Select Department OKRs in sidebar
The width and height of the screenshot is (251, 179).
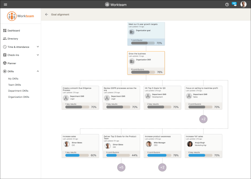point(18,91)
